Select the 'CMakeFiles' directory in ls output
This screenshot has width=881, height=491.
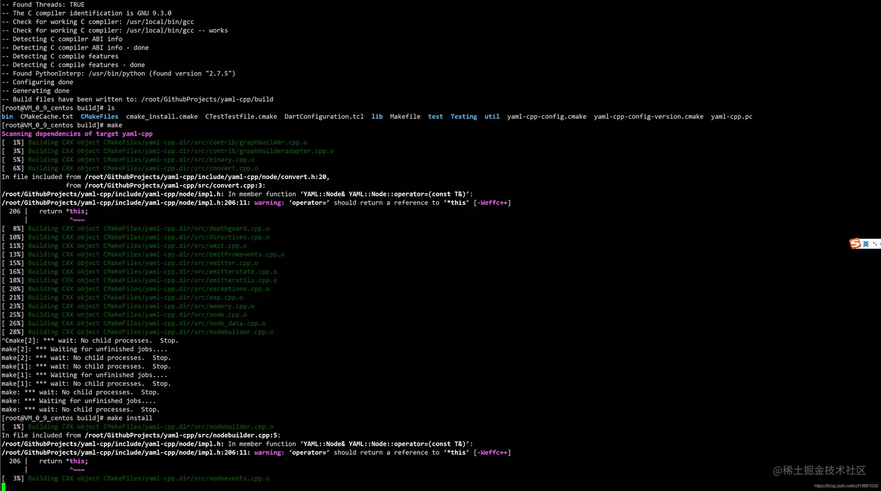pos(100,116)
